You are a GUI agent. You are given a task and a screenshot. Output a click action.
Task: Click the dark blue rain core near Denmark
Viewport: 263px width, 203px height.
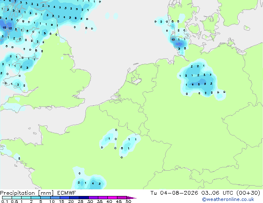179,44
